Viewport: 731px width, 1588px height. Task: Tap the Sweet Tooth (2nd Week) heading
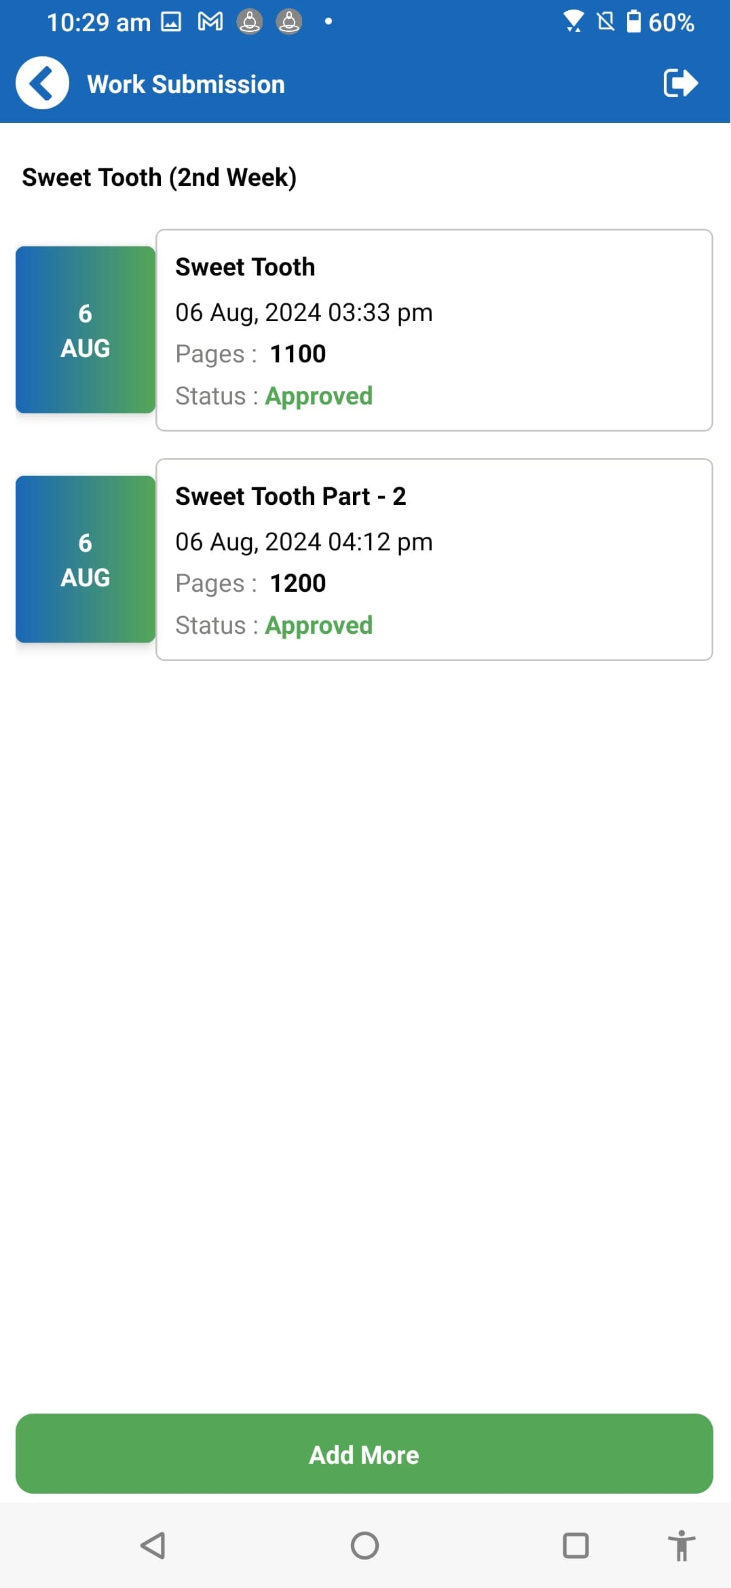(x=160, y=178)
